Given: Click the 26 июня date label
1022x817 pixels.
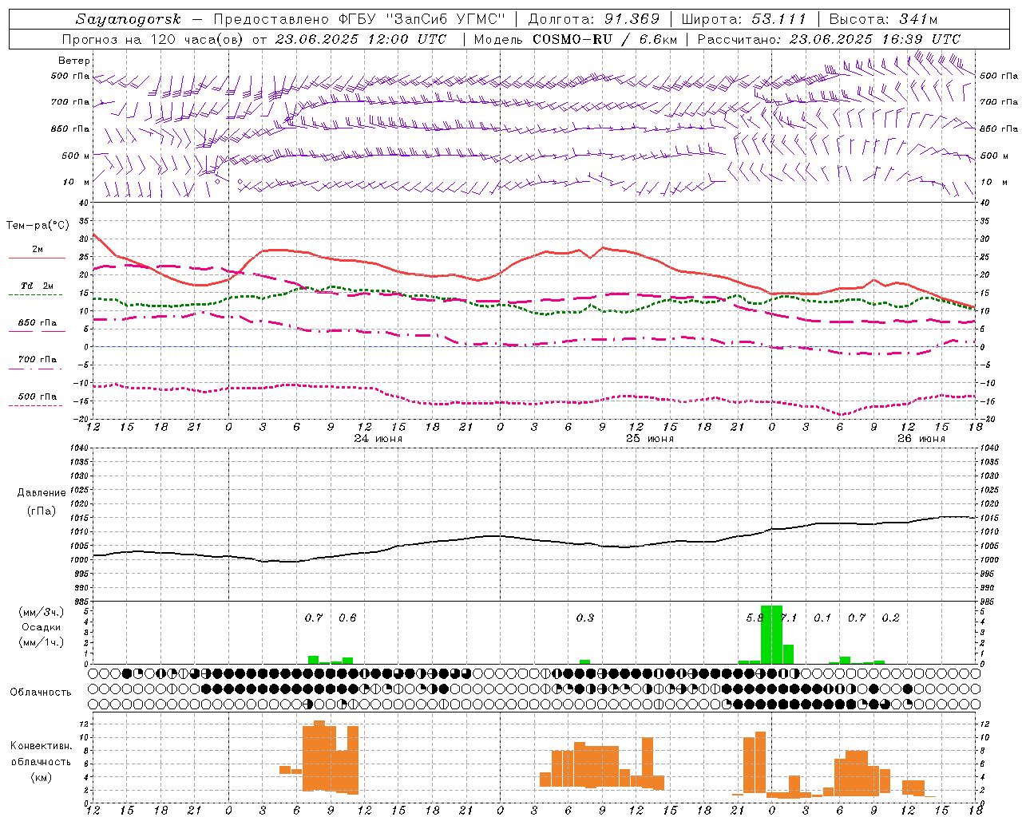Looking at the screenshot, I should tap(921, 439).
